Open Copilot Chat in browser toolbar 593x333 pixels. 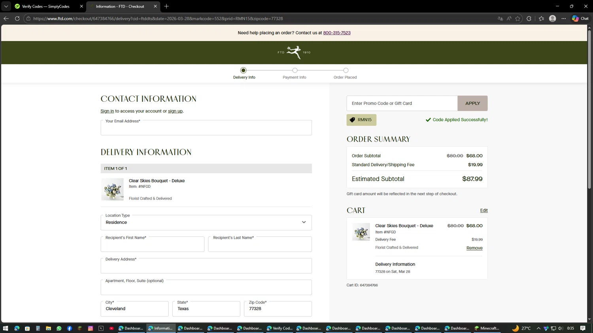pos(580,19)
